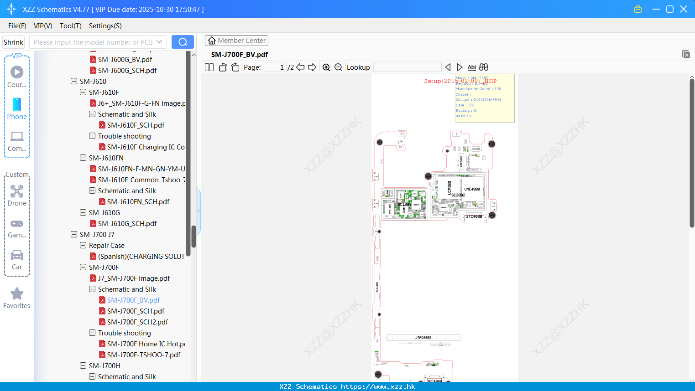The width and height of the screenshot is (695, 391).
Task: Rotate the page counterclockwise
Action: coord(223,67)
